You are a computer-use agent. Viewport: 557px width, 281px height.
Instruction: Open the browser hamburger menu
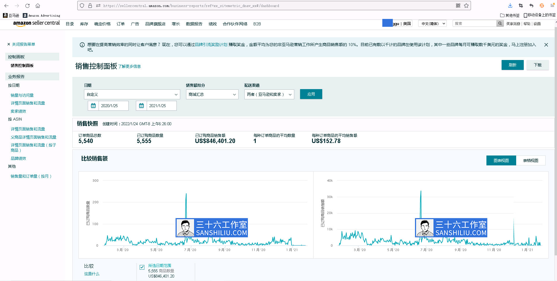tap(552, 6)
